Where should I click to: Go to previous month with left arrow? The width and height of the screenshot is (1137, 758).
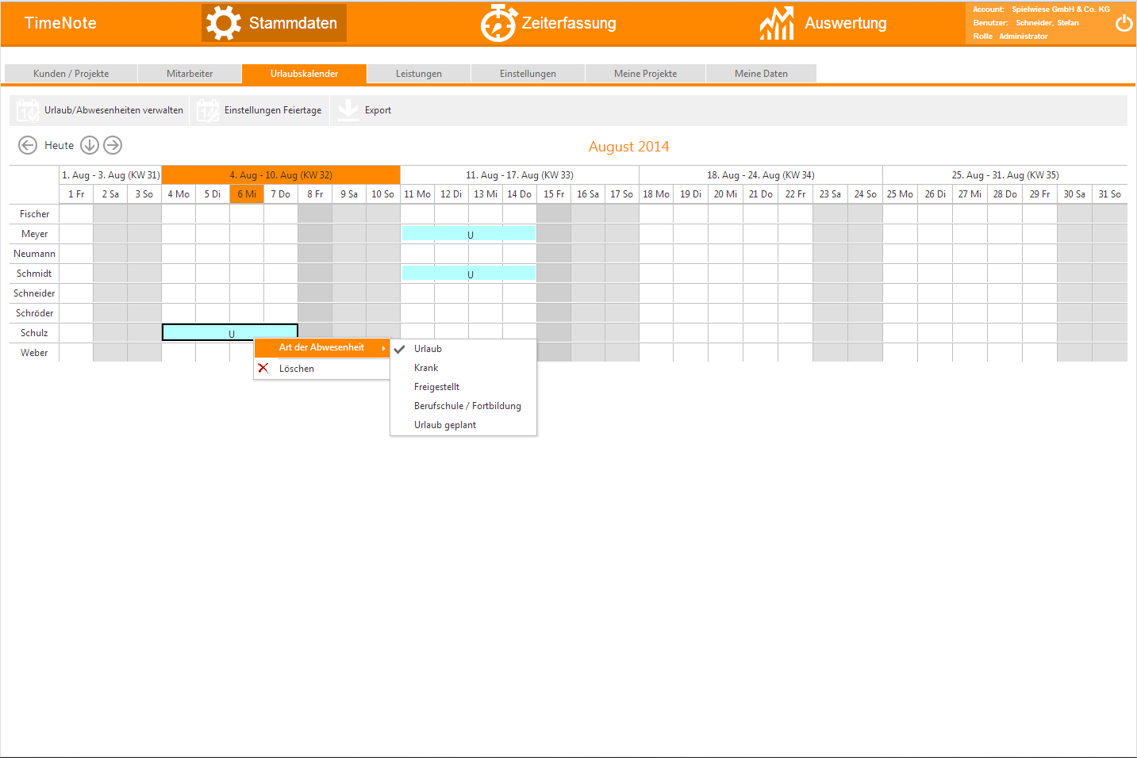pyautogui.click(x=28, y=145)
